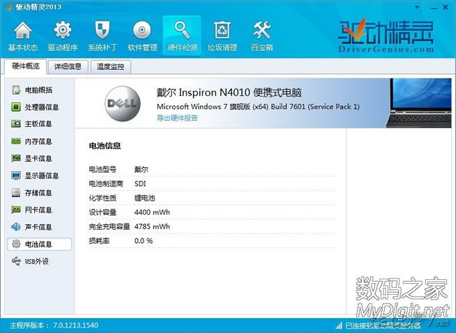The height and width of the screenshot is (333, 456).
Task: Click the Dell logo image
Action: tap(122, 104)
